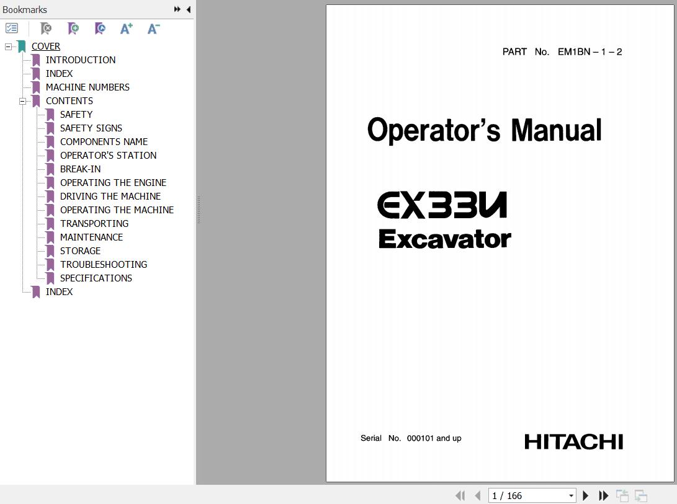Image resolution: width=677 pixels, height=504 pixels.
Task: Open the MACHINE NUMBERS bookmark
Action: point(87,87)
